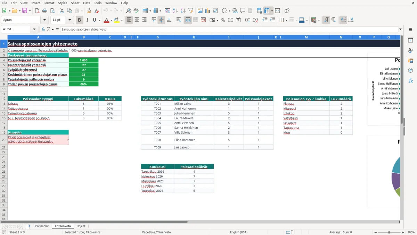
Task: Open Find and Replace tool
Action: [128, 11]
